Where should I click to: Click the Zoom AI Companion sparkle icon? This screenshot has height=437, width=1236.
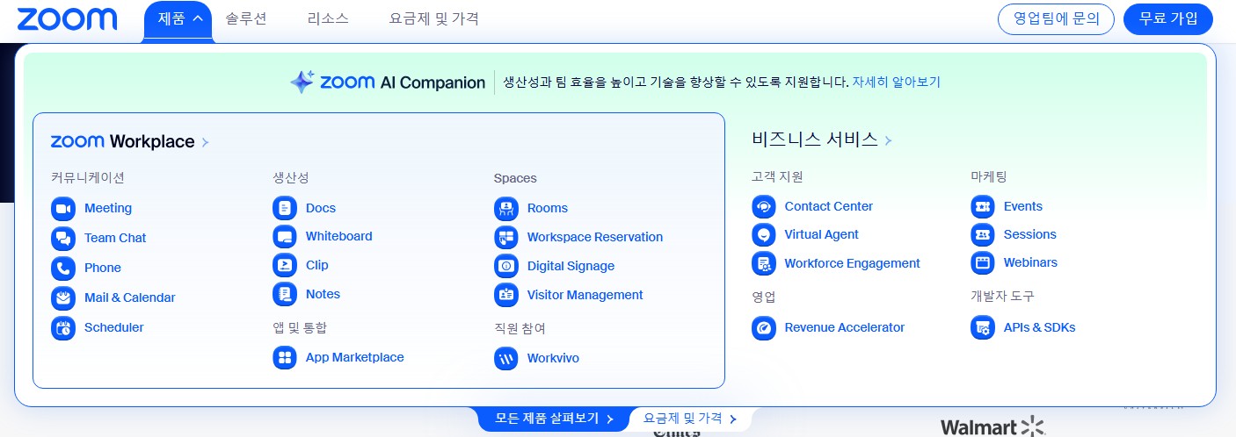click(x=302, y=82)
